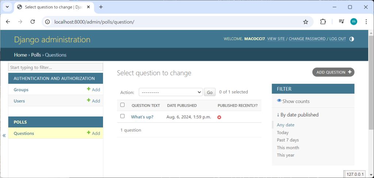Click the green plus beside Groups
The image size is (374, 178).
coord(89,90)
